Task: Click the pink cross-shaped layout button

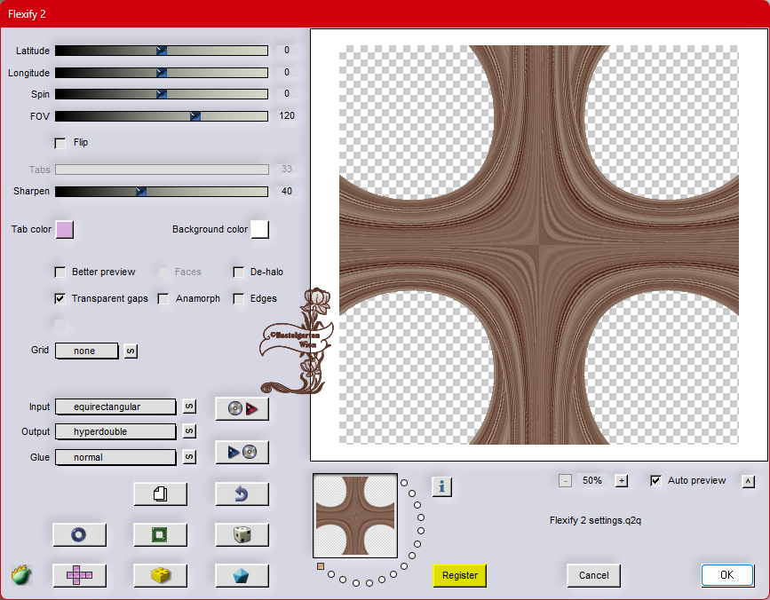Action: click(x=78, y=575)
